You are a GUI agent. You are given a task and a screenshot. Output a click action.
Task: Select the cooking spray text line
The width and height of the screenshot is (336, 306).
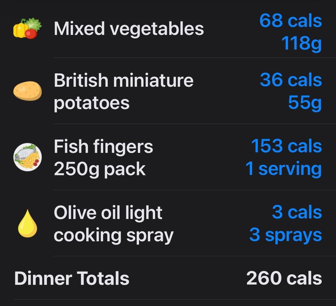tap(114, 236)
